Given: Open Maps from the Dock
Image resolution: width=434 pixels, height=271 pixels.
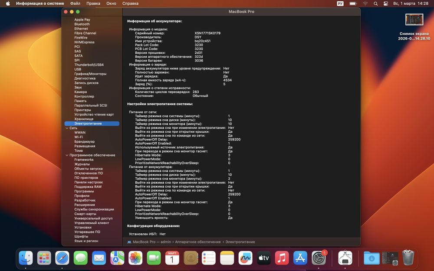Looking at the screenshot, I should tap(117, 258).
